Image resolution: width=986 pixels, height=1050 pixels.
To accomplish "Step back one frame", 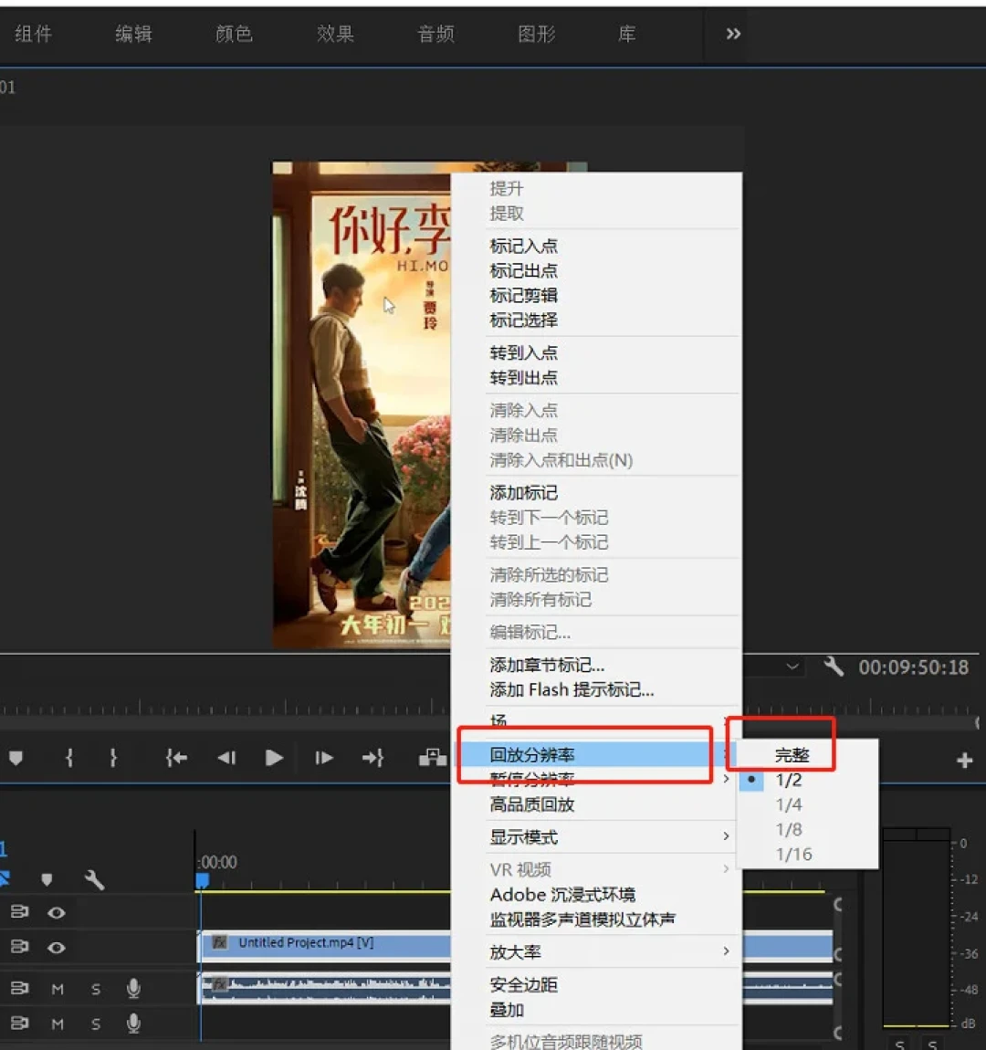I will tap(226, 758).
